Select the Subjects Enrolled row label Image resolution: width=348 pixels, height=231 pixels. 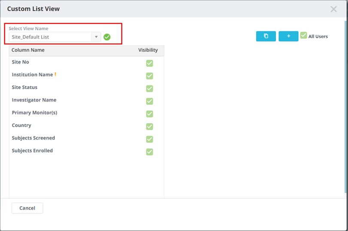(33, 151)
